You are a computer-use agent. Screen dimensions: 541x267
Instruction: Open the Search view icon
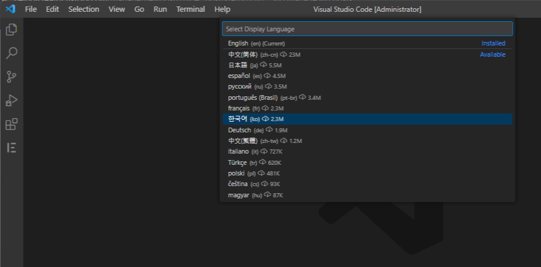click(x=11, y=53)
